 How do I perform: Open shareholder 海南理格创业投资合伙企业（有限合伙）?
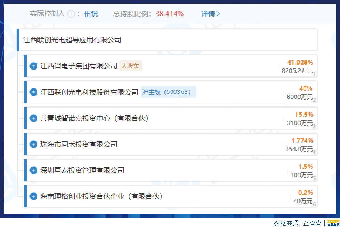coord(102,196)
